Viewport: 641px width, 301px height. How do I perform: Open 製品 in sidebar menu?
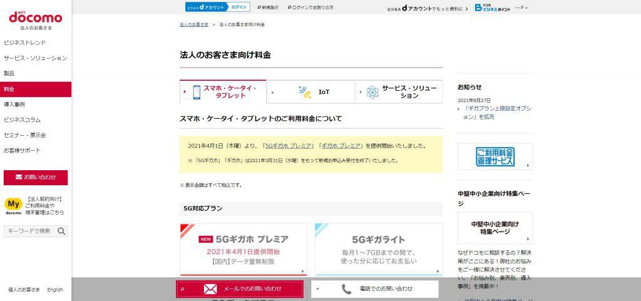click(9, 73)
